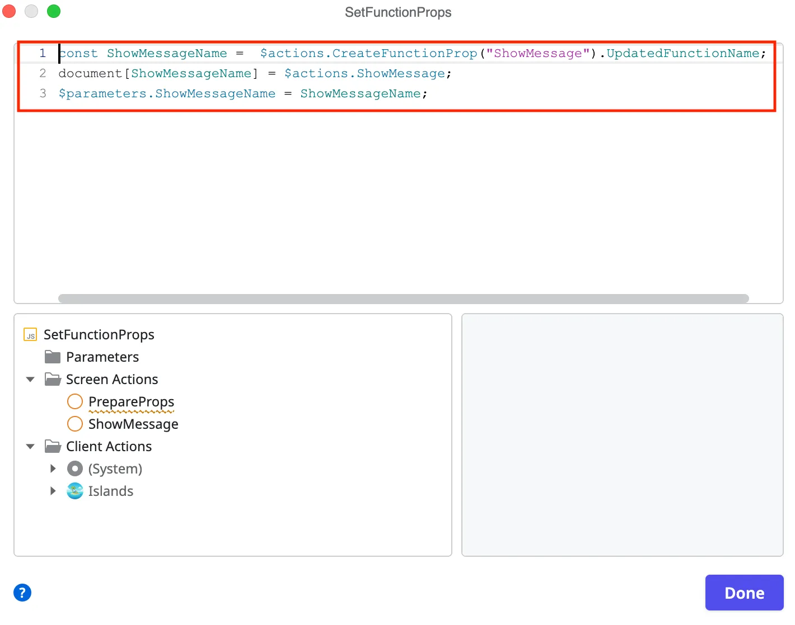Select the ShowMessage screen action
795x625 pixels.
pos(133,424)
